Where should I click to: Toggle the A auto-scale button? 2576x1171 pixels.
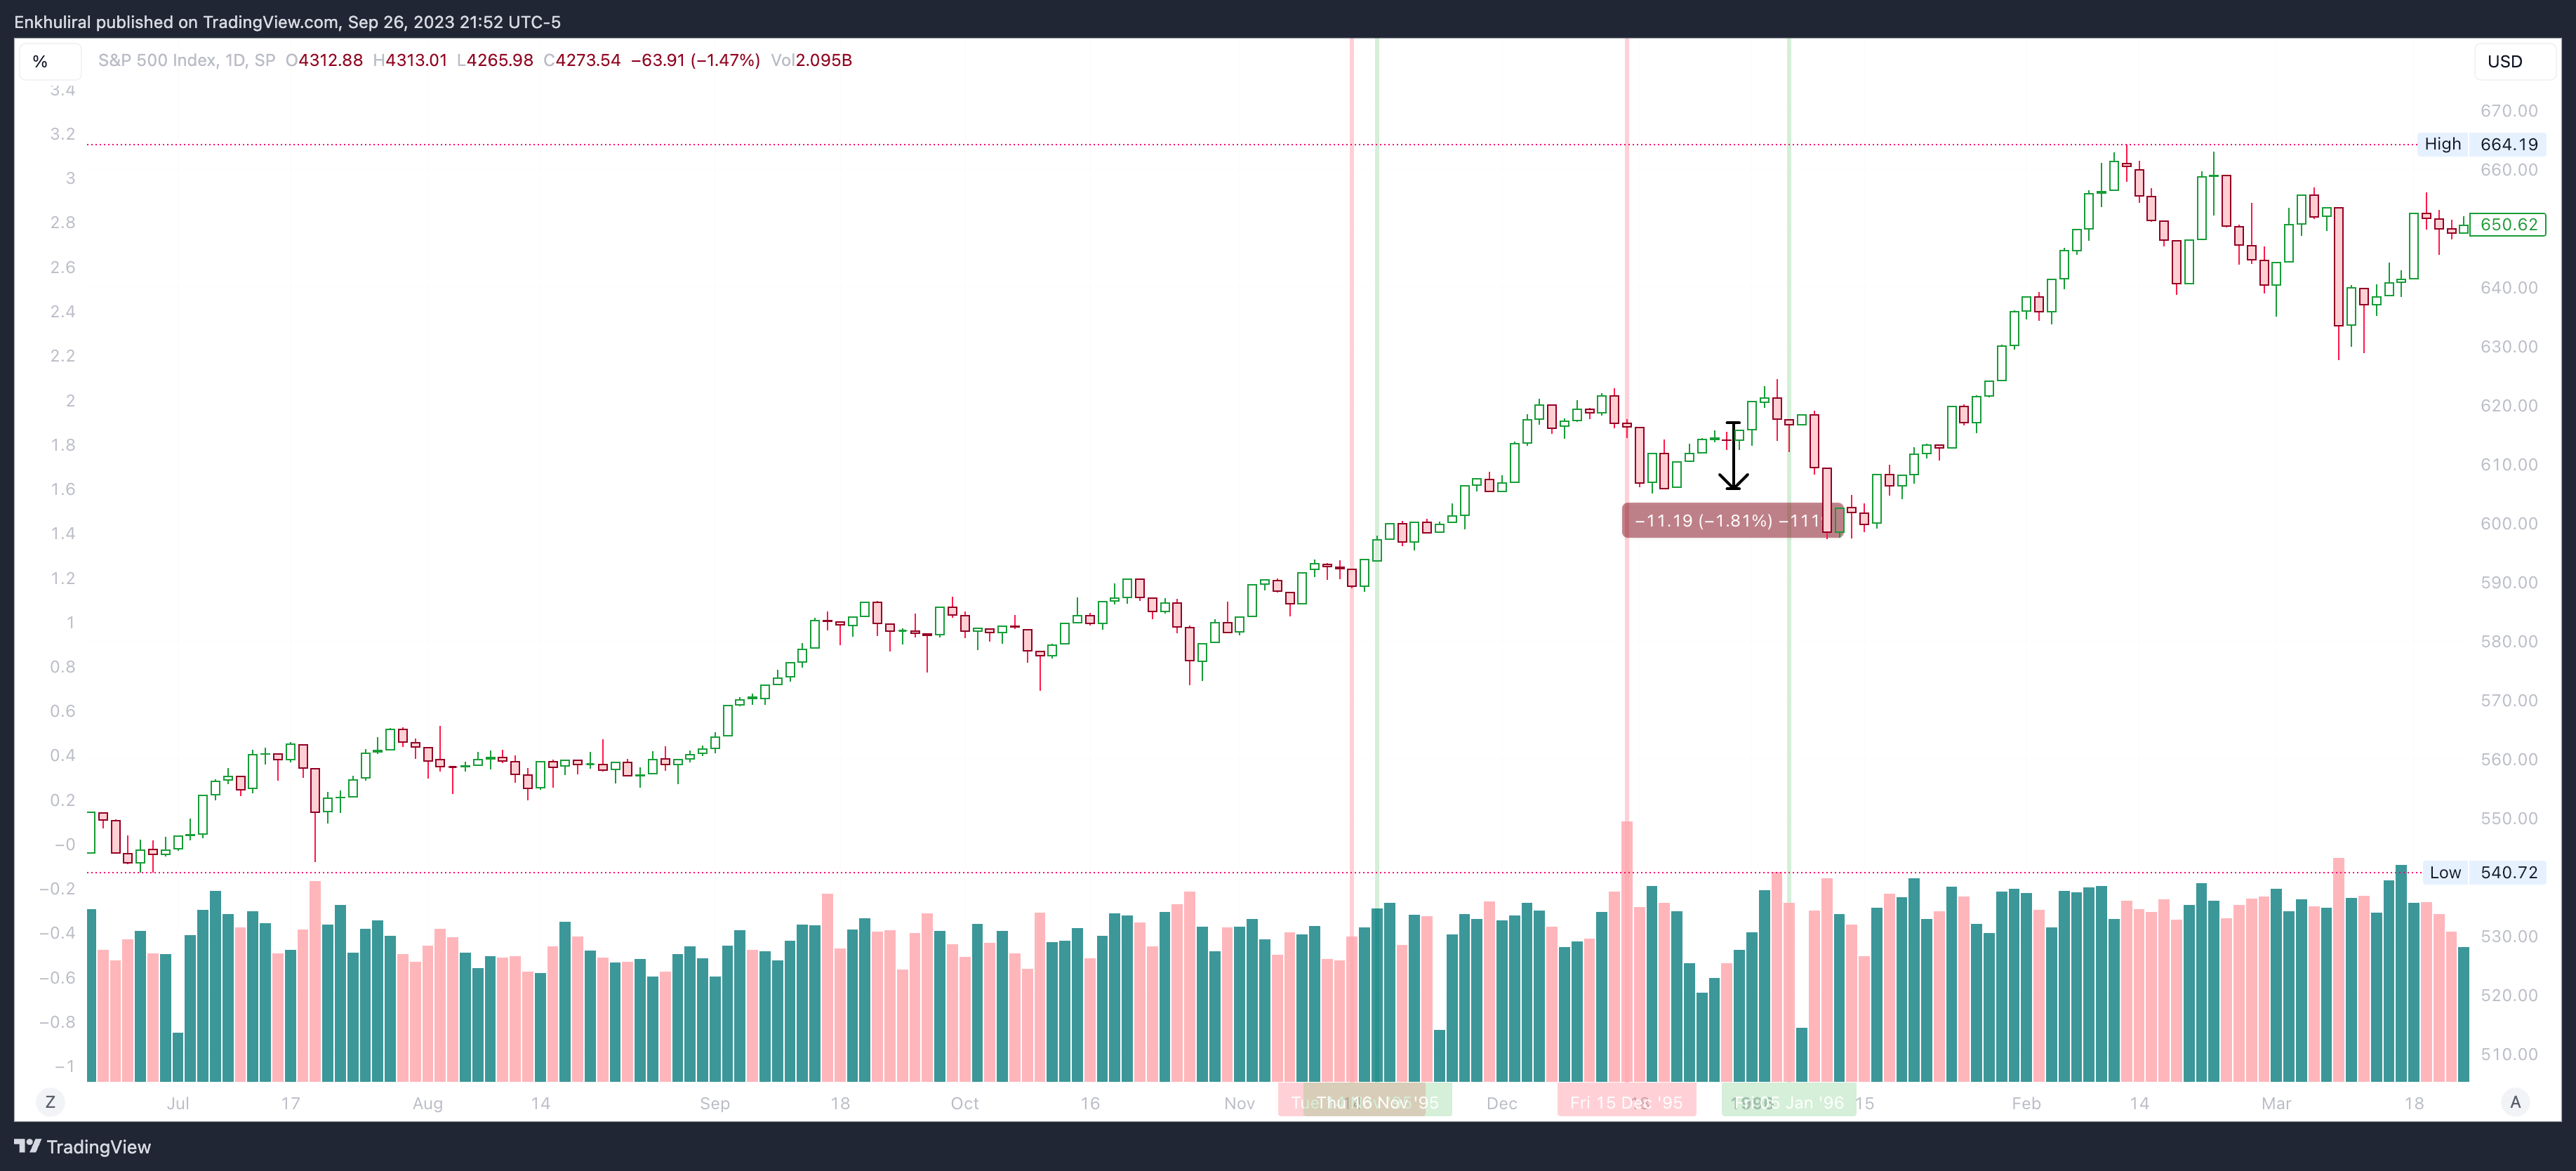click(x=2515, y=1102)
